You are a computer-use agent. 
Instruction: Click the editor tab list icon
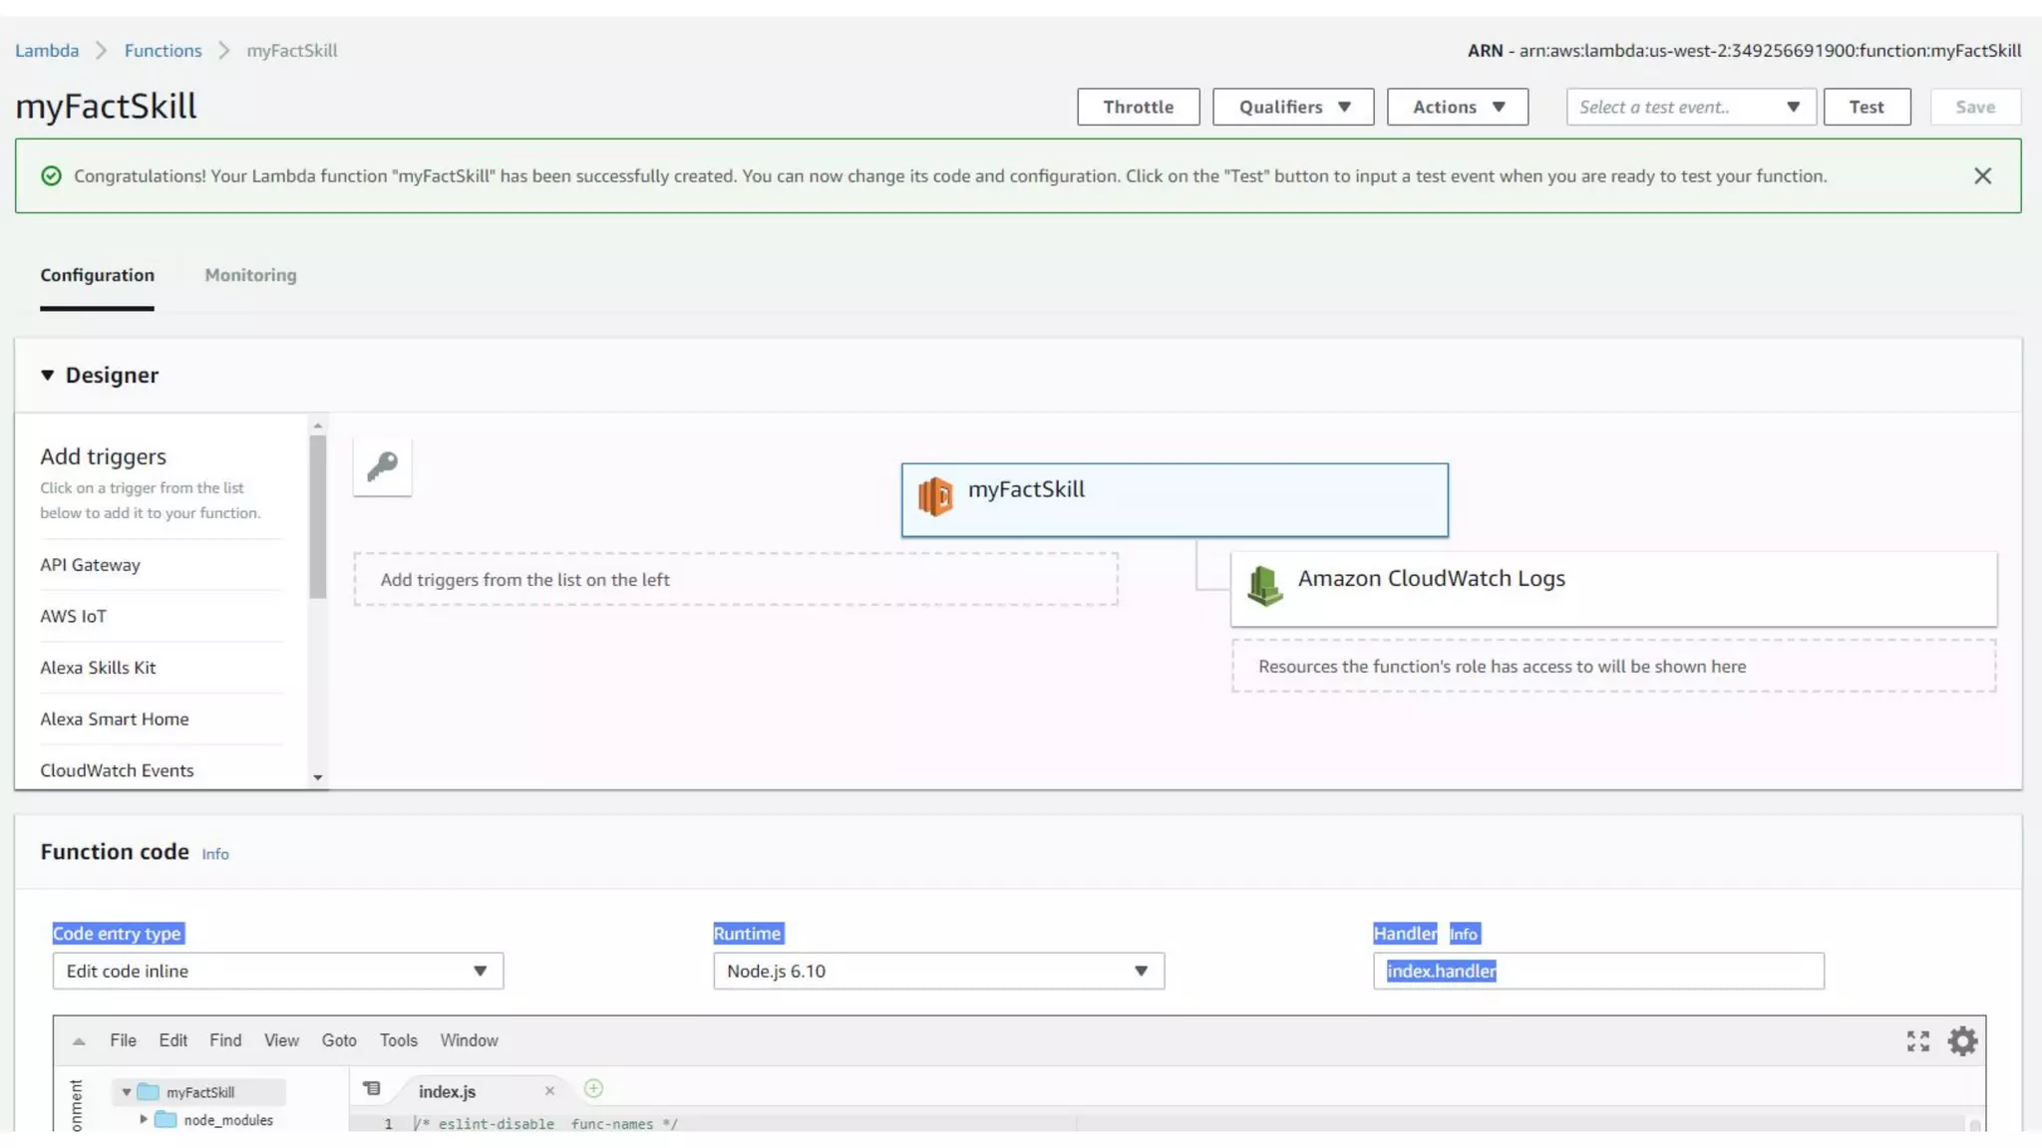372,1089
